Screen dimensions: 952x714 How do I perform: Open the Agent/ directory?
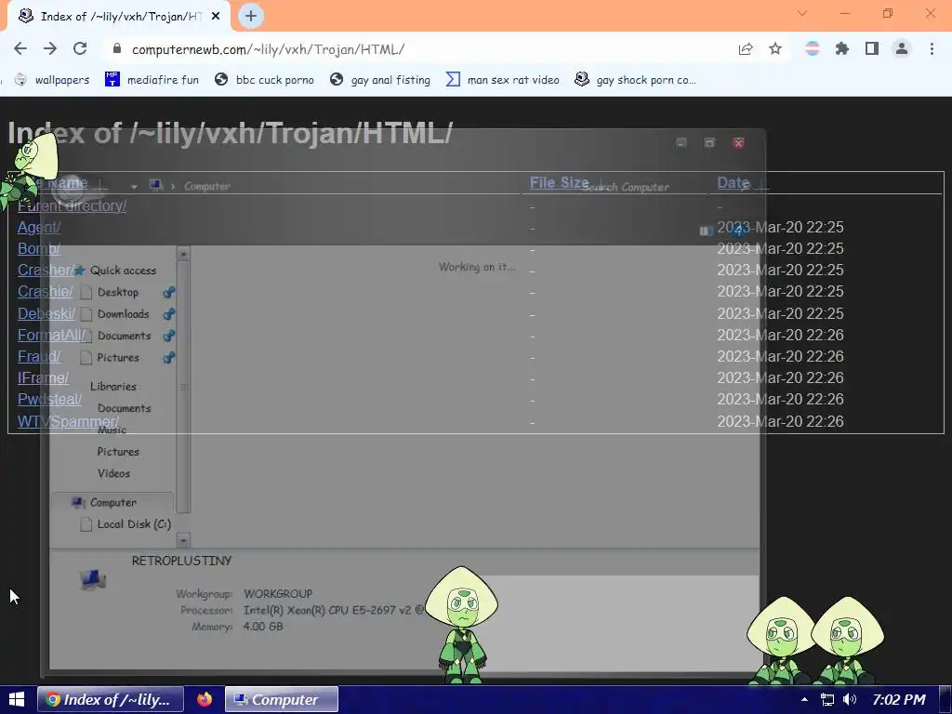39,227
